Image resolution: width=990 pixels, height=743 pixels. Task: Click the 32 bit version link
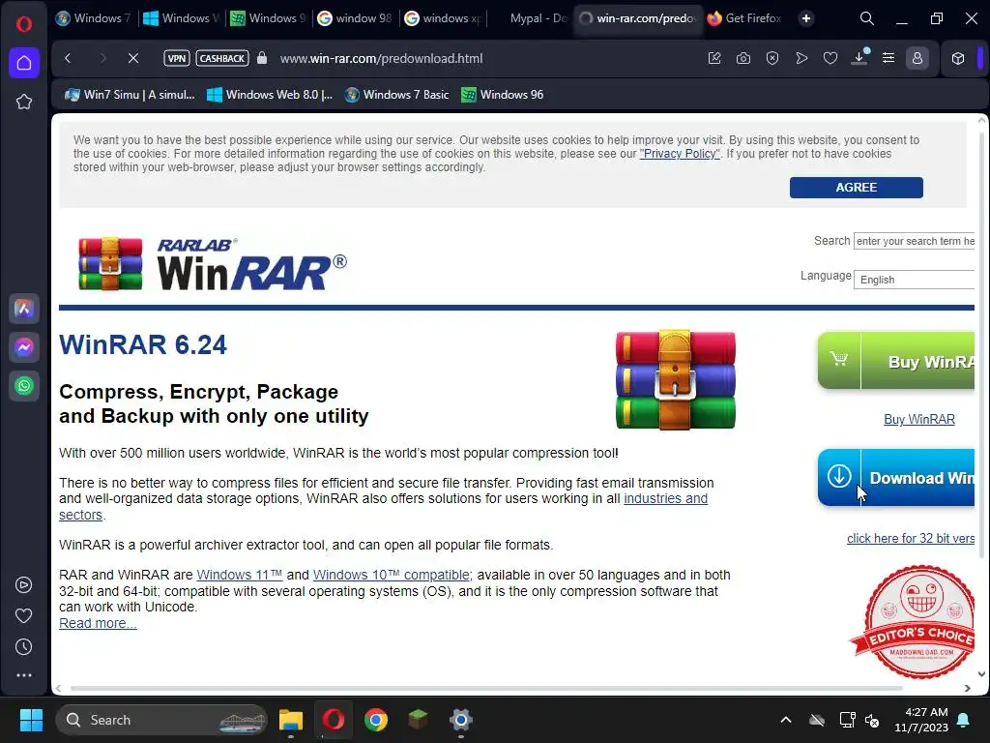911,538
